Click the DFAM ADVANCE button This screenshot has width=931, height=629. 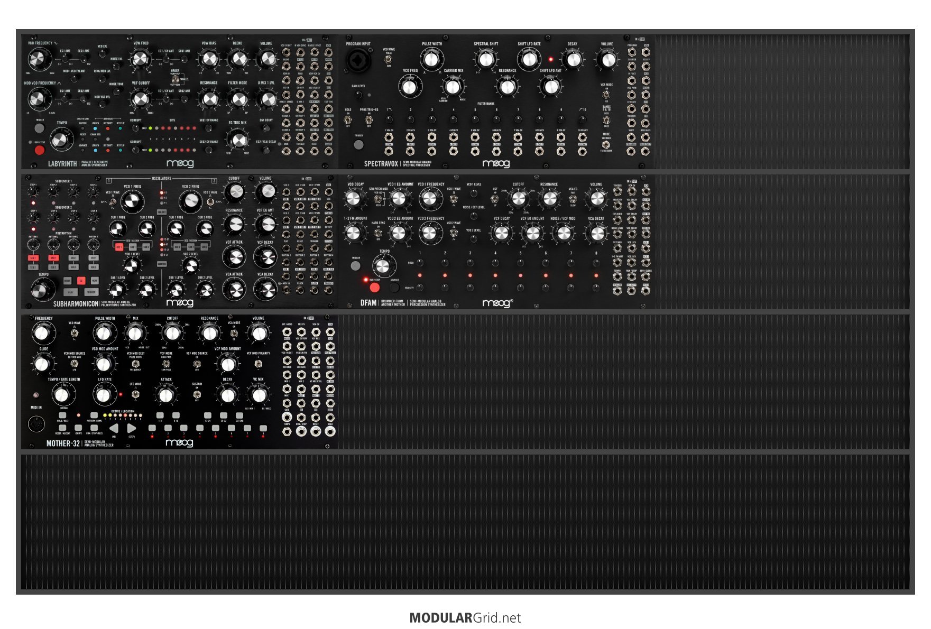tap(394, 288)
